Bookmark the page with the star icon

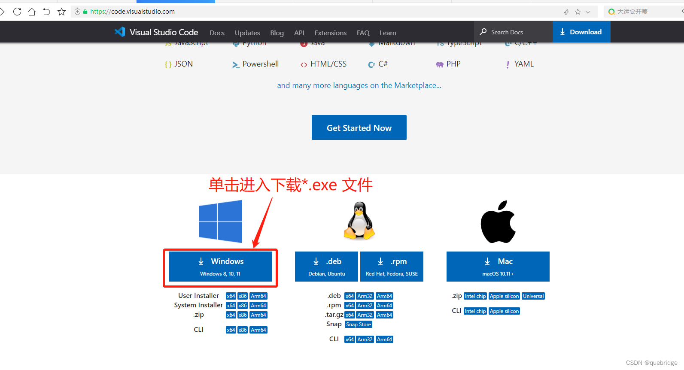point(61,12)
